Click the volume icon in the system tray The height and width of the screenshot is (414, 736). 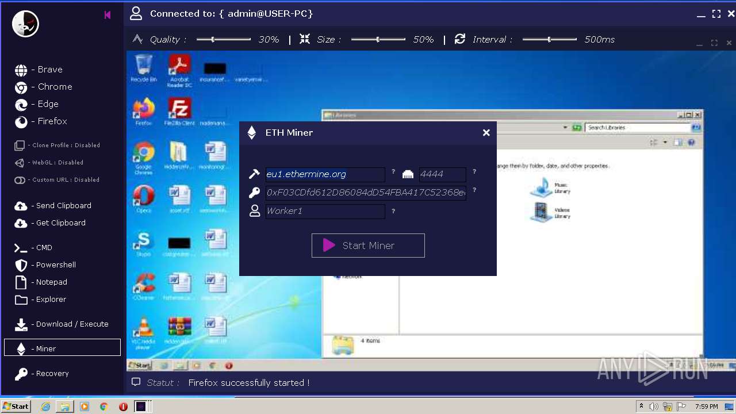click(x=654, y=407)
